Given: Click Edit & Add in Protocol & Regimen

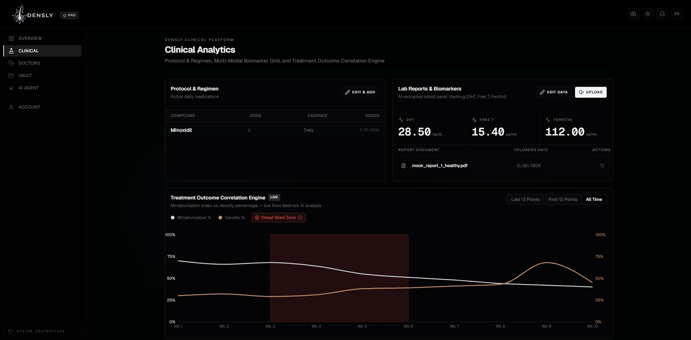Looking at the screenshot, I should (x=360, y=92).
